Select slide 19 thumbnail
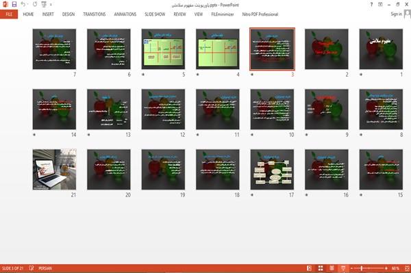Screen dimensions: 411x273 pyautogui.click(x=163, y=170)
